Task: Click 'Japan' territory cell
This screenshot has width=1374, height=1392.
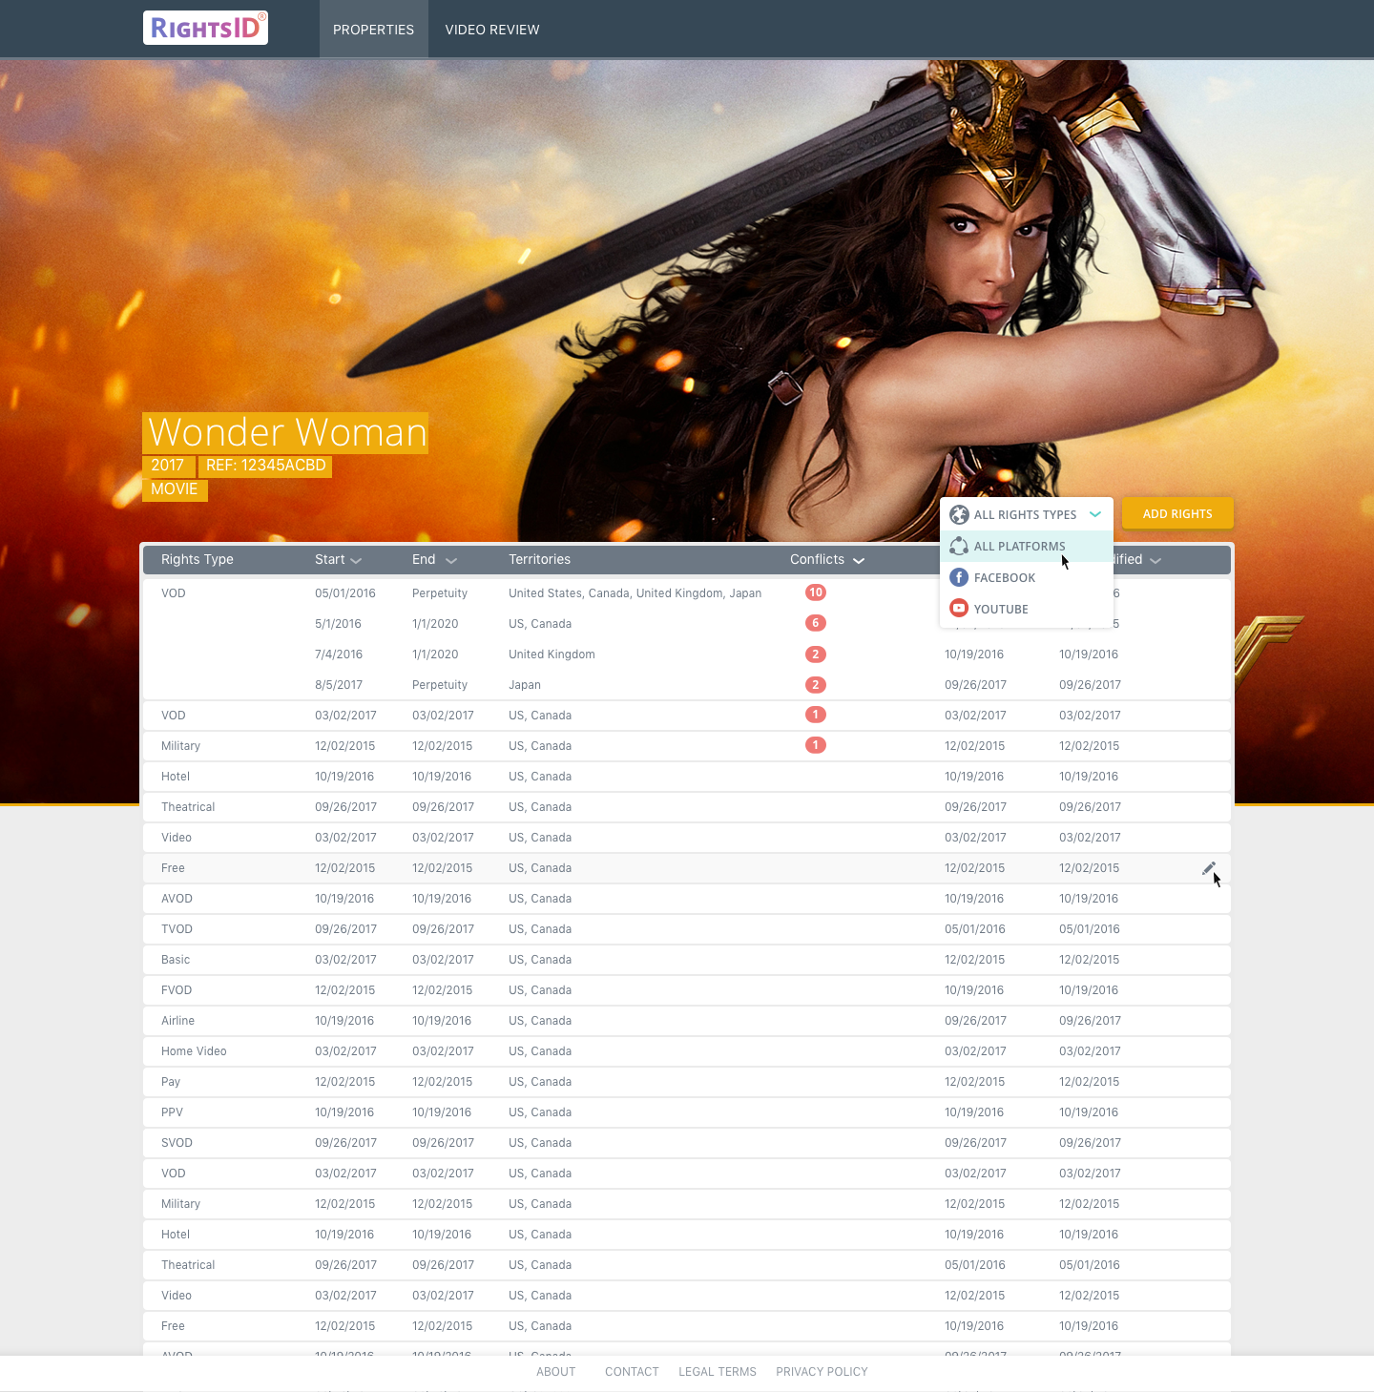Action: point(525,685)
